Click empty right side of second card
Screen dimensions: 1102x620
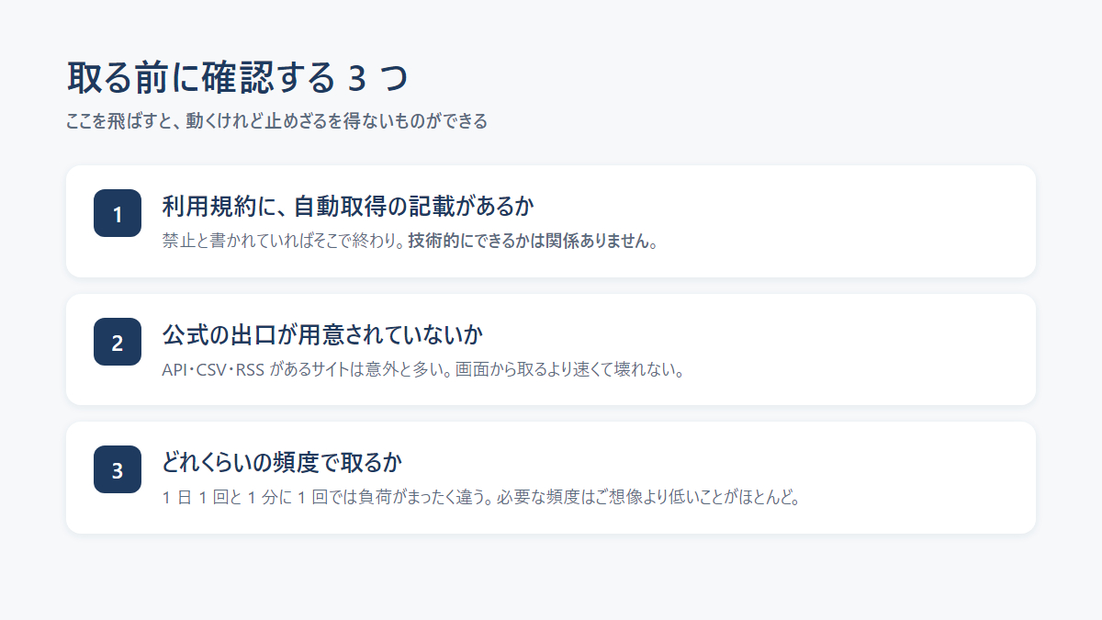(872, 349)
